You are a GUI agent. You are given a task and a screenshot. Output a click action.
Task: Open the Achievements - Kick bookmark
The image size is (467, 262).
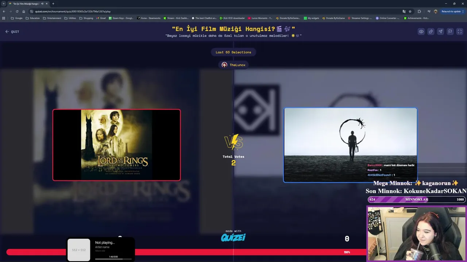416,18
